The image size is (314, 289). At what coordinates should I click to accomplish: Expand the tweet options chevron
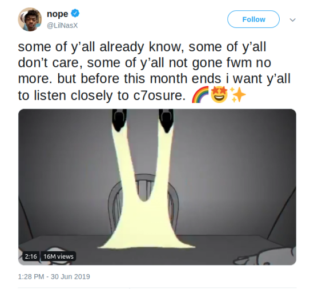292,19
